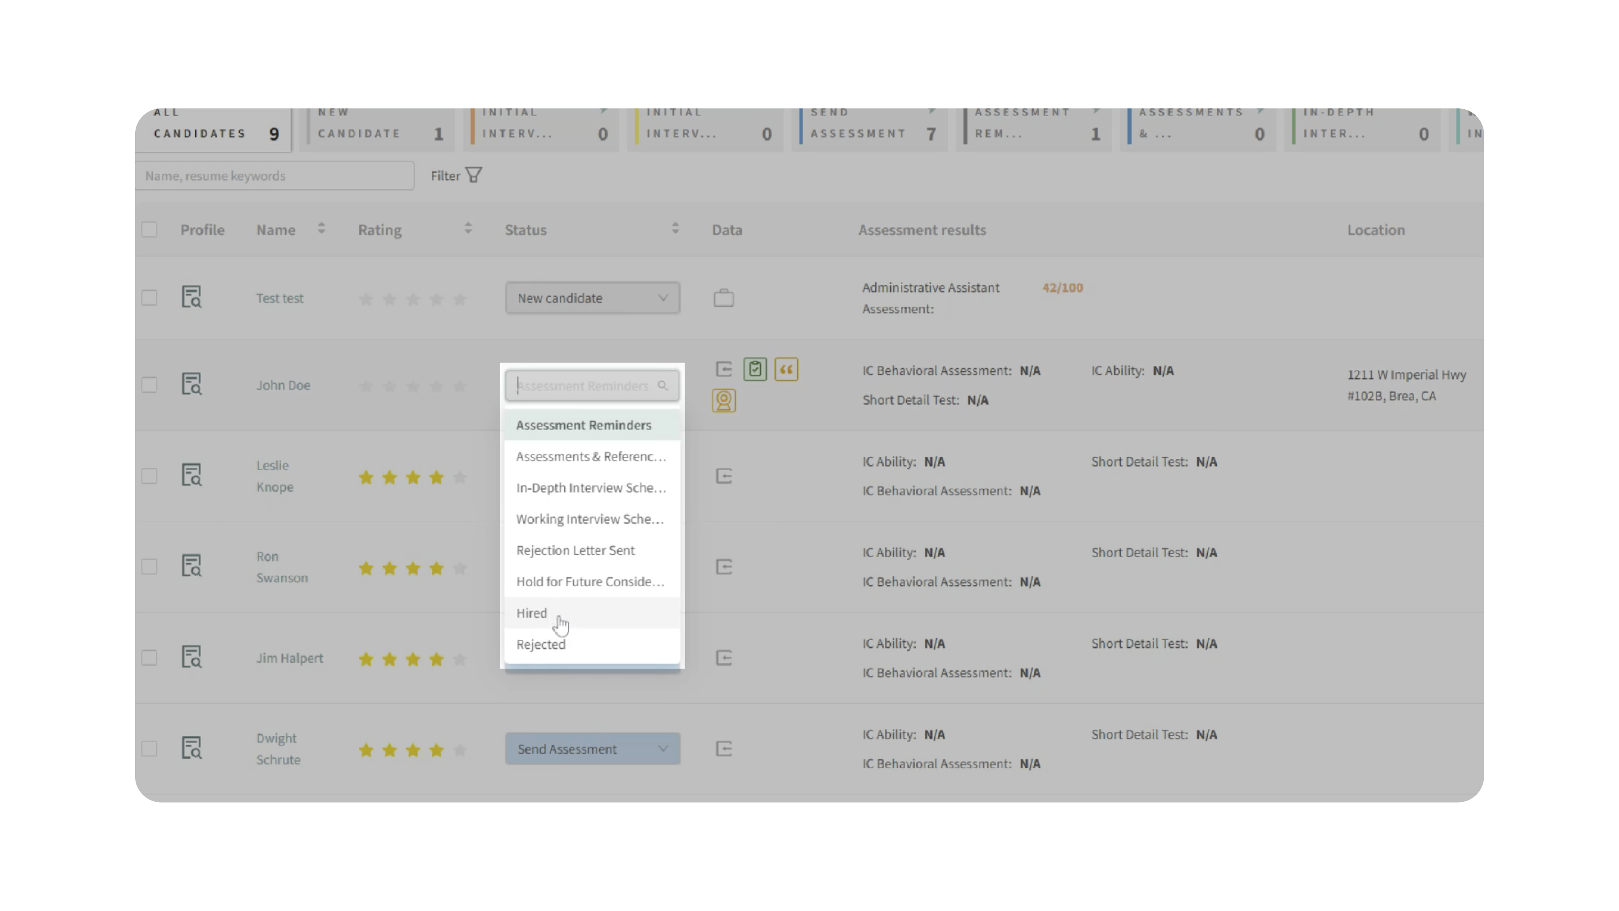This screenshot has width=1619, height=911.
Task: Open Dwight Schrute's Send Assessment dropdown
Action: [592, 749]
